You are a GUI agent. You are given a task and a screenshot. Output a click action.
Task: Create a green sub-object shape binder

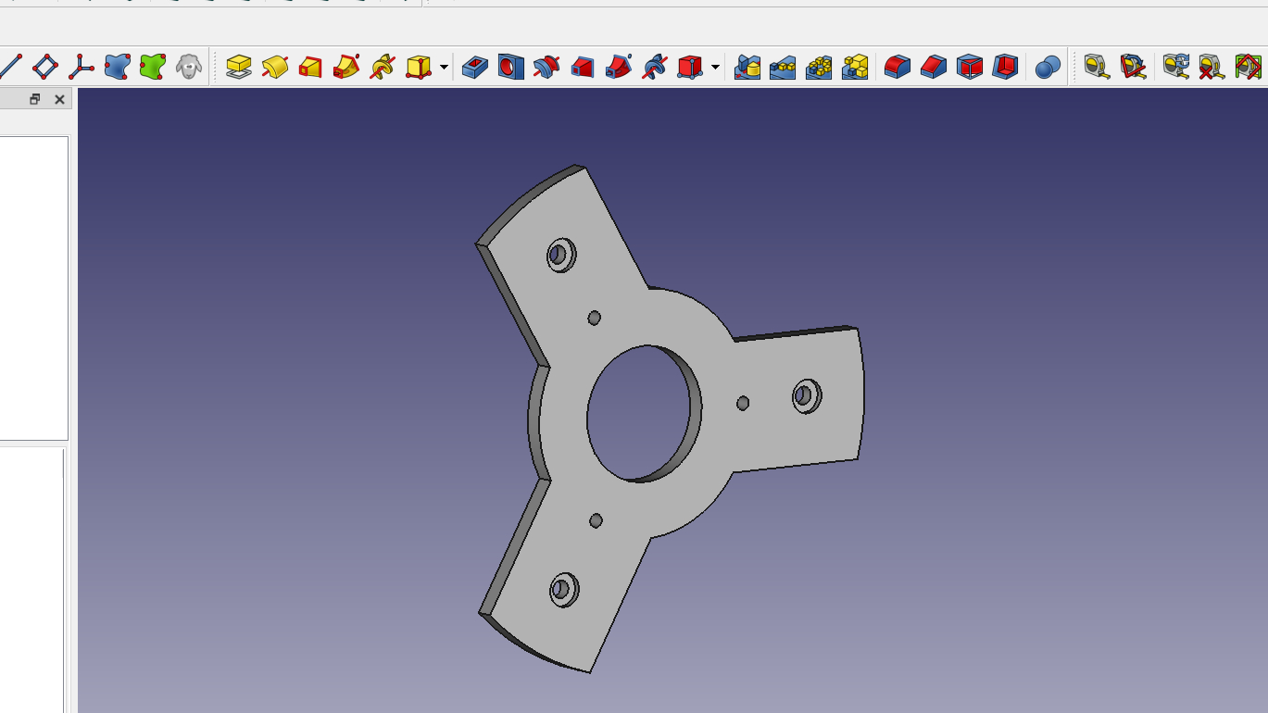pos(153,67)
